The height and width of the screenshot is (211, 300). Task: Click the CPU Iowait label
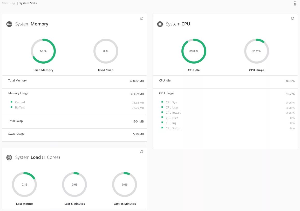click(x=173, y=112)
